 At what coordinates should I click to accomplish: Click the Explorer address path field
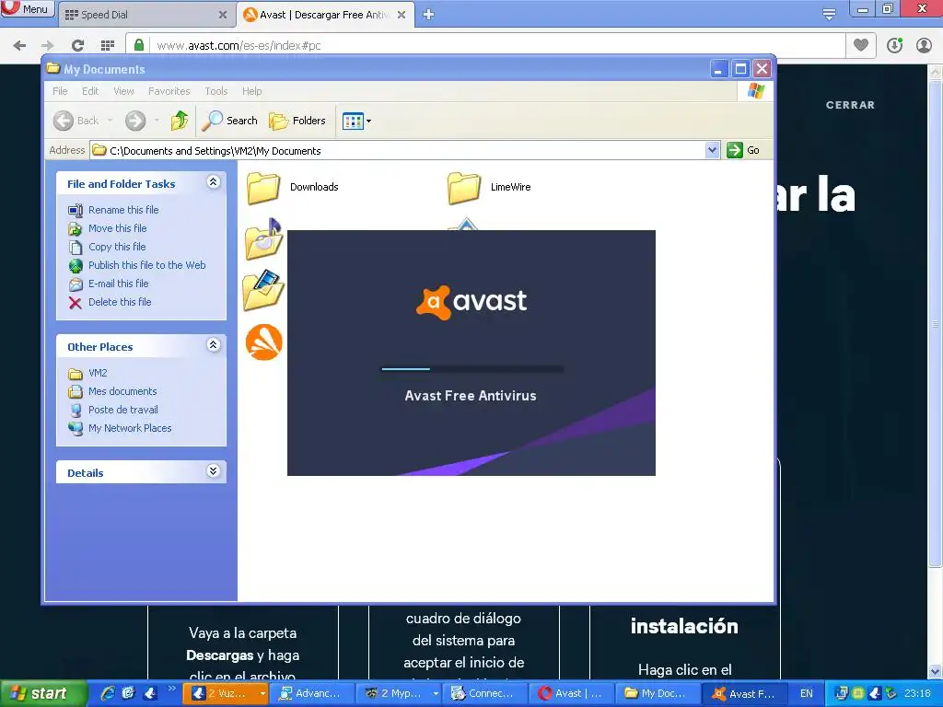point(398,150)
